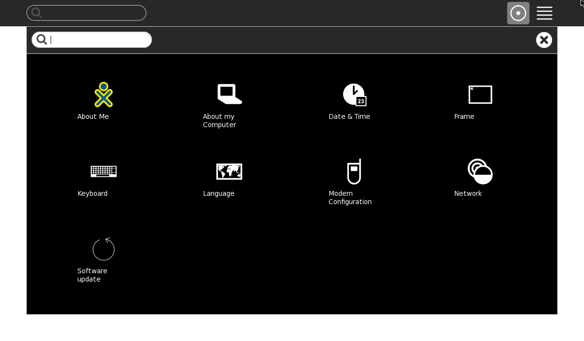The image size is (584, 341).
Task: Click the Modem Configuration phone icon
Action: click(x=354, y=171)
